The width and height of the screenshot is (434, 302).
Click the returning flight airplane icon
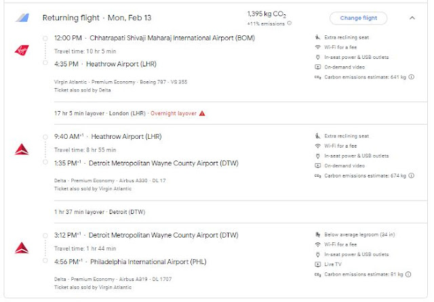coord(23,18)
